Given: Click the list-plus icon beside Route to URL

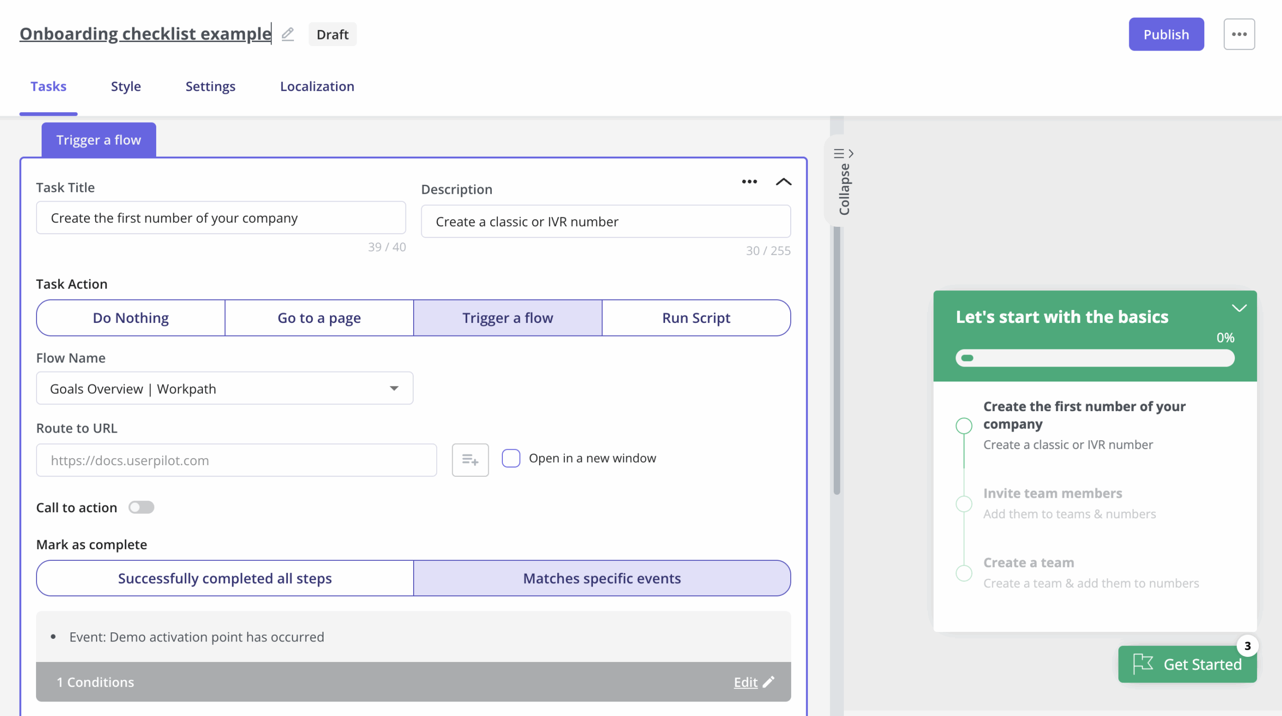Looking at the screenshot, I should (470, 460).
